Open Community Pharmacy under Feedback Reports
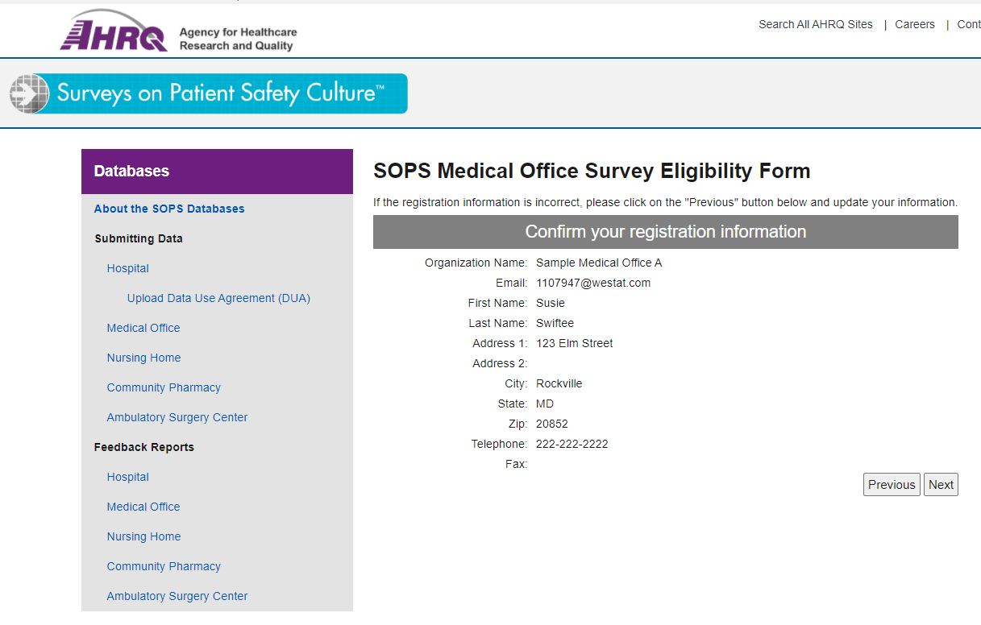The width and height of the screenshot is (981, 625). (164, 566)
